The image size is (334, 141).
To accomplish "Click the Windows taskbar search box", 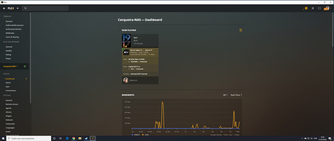I will (29, 138).
